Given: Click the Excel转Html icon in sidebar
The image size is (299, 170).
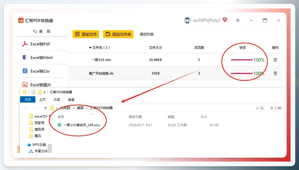Looking at the screenshot, I should (25, 57).
